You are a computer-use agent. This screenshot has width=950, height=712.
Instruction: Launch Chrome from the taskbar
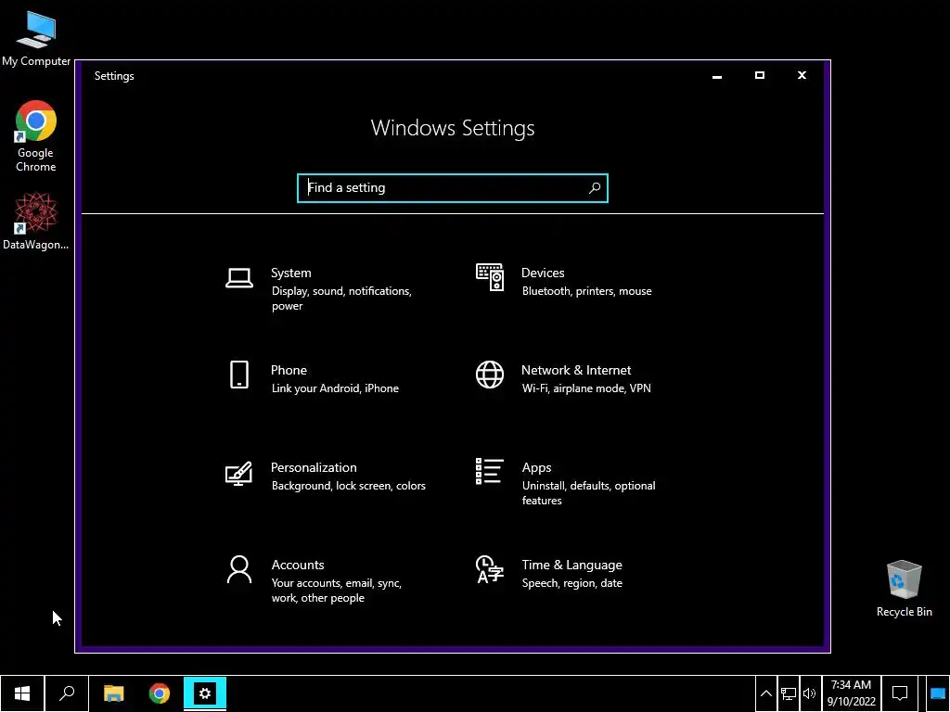click(x=160, y=693)
